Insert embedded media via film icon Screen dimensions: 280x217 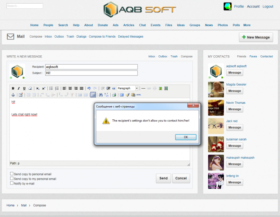[x=166, y=88]
